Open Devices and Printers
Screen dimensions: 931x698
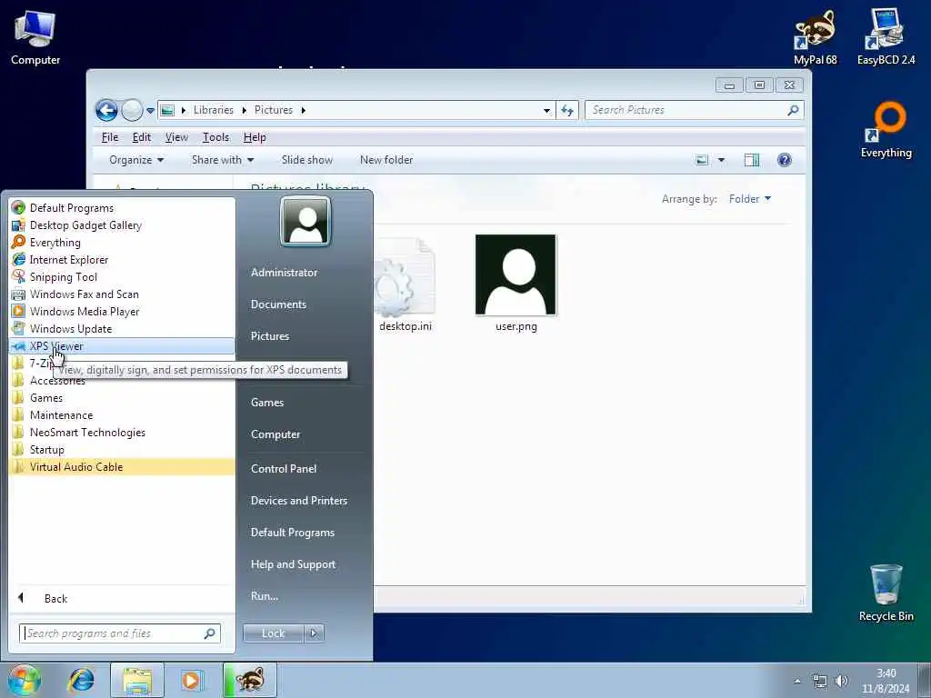[298, 501]
